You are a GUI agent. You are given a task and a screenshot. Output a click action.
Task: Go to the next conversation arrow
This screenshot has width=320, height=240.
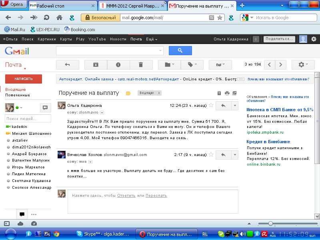tap(281, 65)
